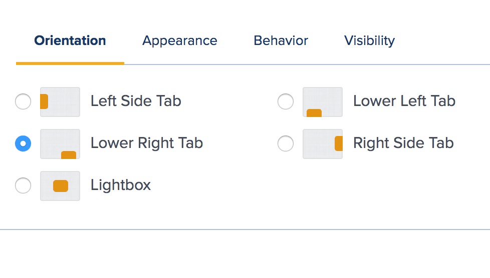Click the Right Side Tab preview icon
This screenshot has width=490, height=278.
[x=323, y=144]
